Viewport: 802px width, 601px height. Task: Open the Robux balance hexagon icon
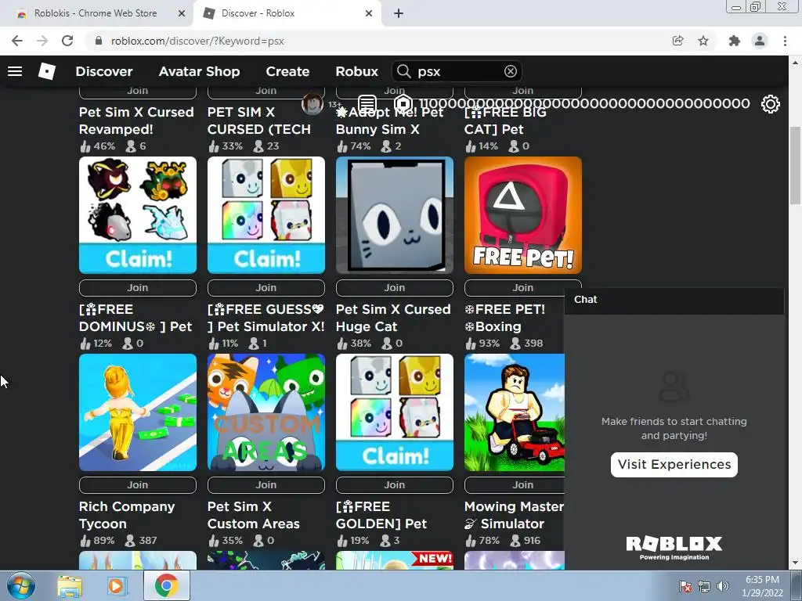click(403, 104)
